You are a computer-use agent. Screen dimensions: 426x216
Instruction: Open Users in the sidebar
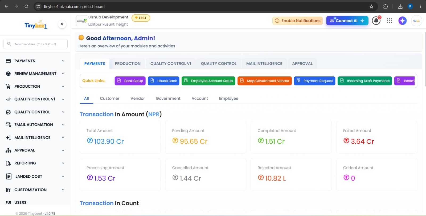[x=20, y=202]
